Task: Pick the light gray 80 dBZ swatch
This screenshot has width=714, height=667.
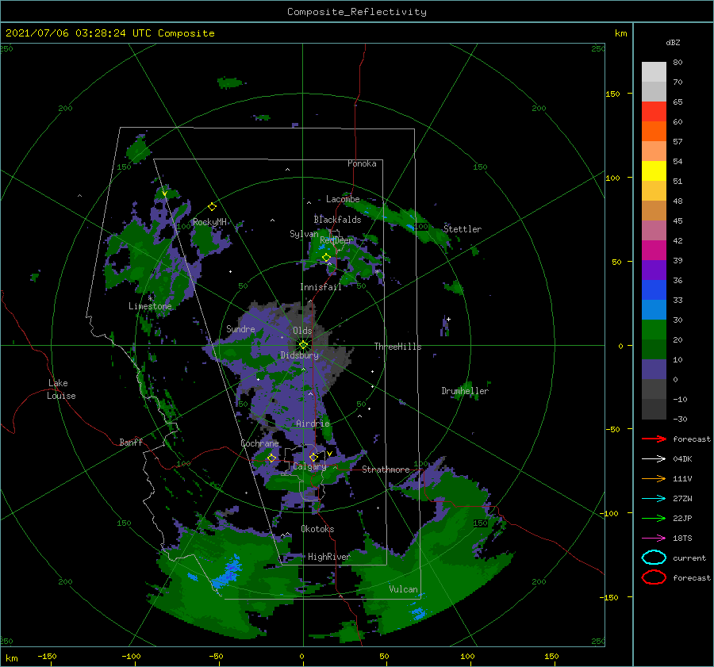Action: (x=654, y=71)
